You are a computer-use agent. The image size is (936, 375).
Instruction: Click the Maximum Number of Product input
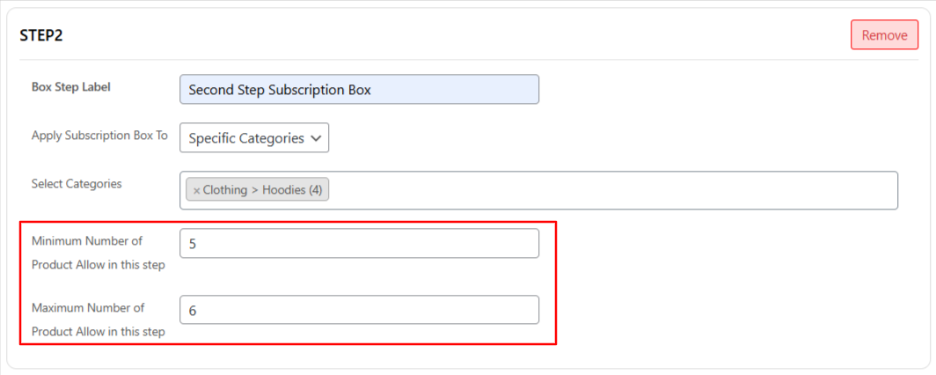[x=359, y=311]
